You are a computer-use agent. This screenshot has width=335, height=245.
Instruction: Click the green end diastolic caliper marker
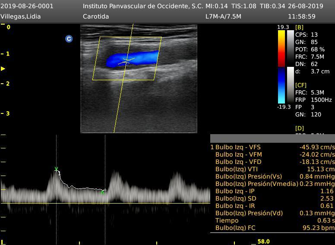click(x=103, y=192)
